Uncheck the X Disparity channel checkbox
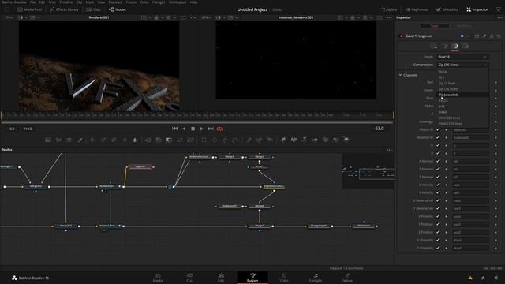Viewport: 505px width, 284px height. [438, 240]
